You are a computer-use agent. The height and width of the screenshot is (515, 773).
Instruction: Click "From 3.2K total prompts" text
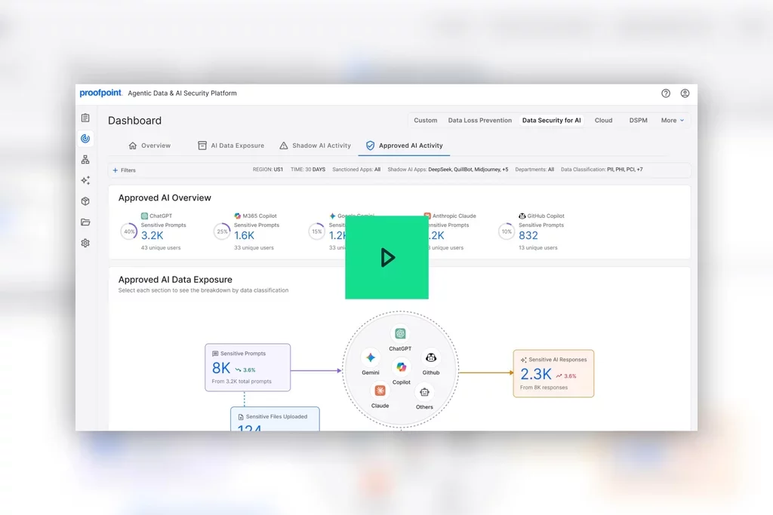tap(242, 381)
